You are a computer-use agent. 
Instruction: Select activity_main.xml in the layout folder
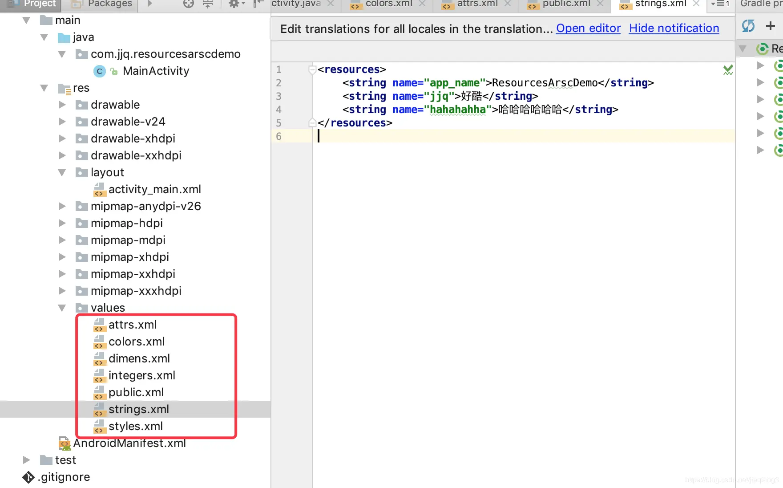tap(155, 190)
